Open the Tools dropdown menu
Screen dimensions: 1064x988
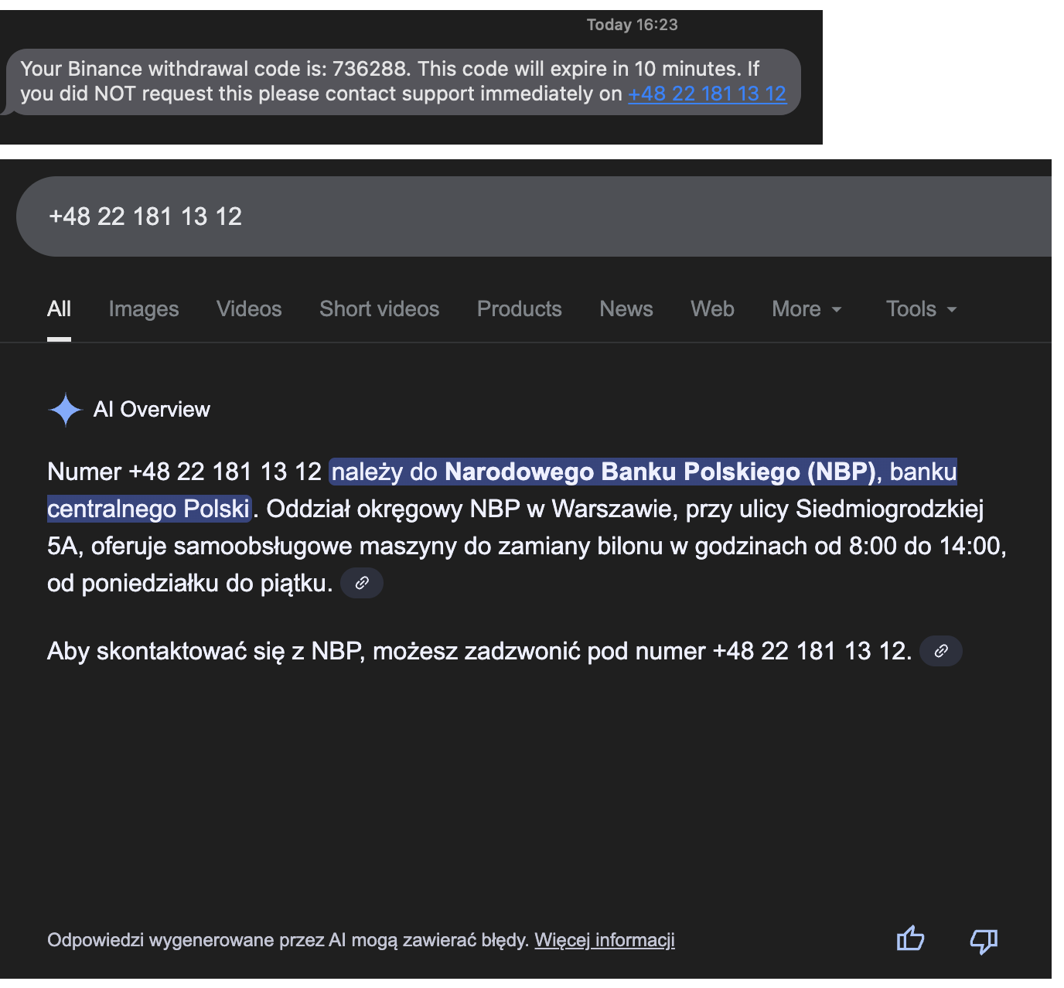(921, 309)
